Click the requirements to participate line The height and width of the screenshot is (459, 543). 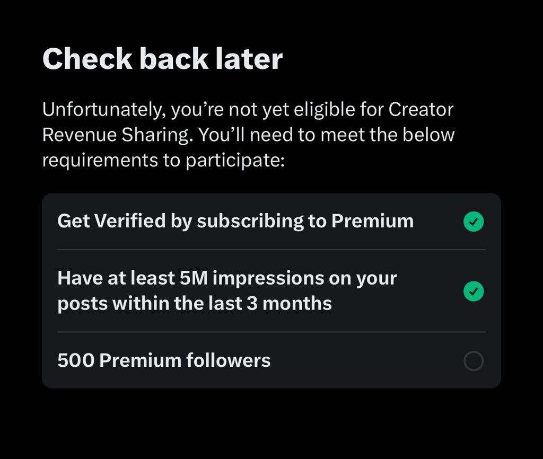(x=163, y=161)
